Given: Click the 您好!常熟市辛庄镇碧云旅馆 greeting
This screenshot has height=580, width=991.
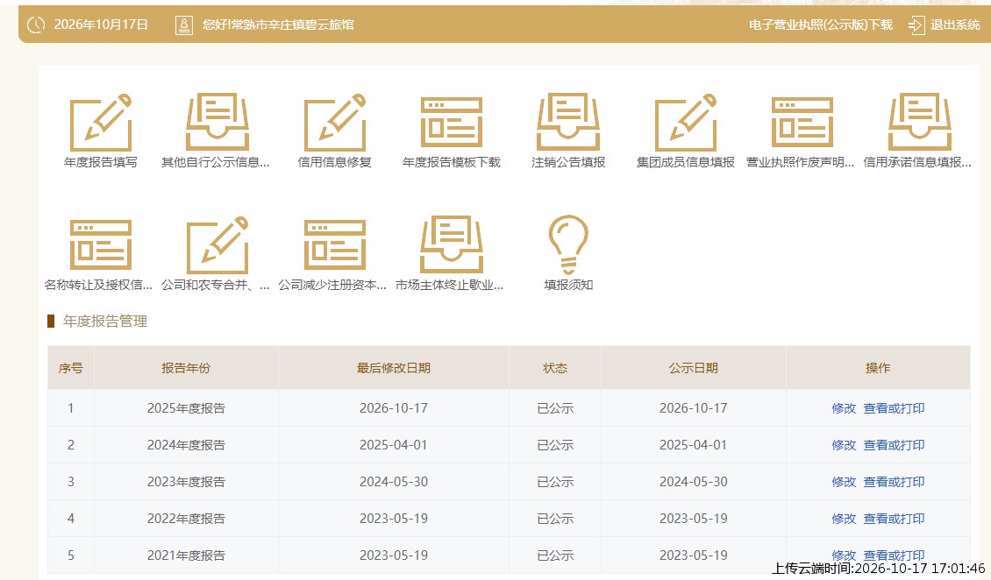Looking at the screenshot, I should (278, 25).
